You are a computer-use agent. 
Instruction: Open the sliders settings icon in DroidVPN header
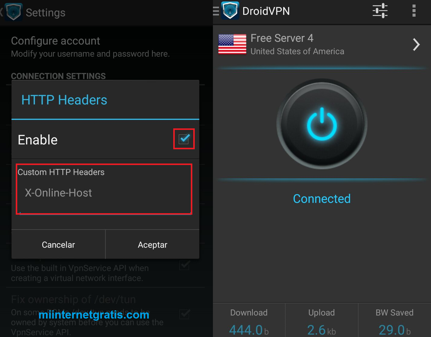coord(380,11)
